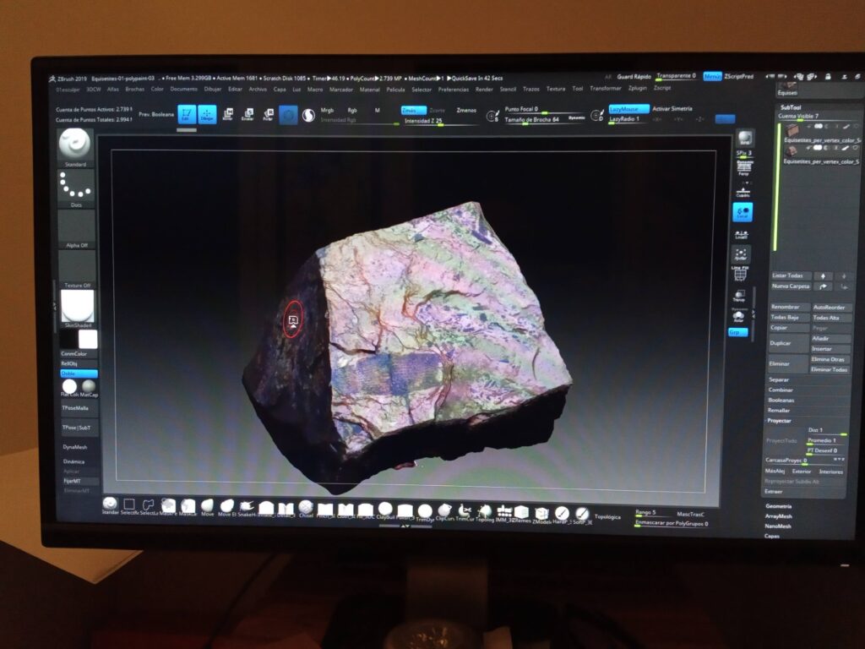This screenshot has width=865, height=649.
Task: Enable Zmenos sculpt mode
Action: (466, 111)
